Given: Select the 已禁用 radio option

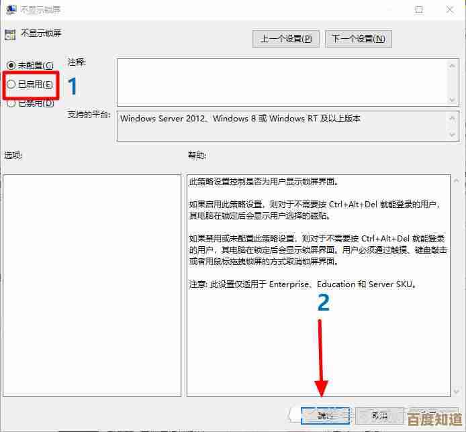Looking at the screenshot, I should [x=11, y=103].
